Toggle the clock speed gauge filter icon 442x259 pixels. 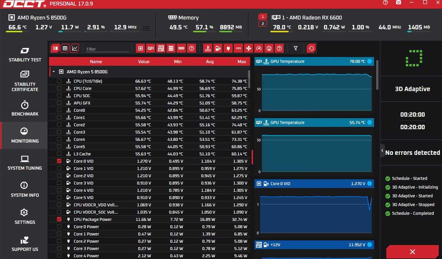(x=259, y=49)
